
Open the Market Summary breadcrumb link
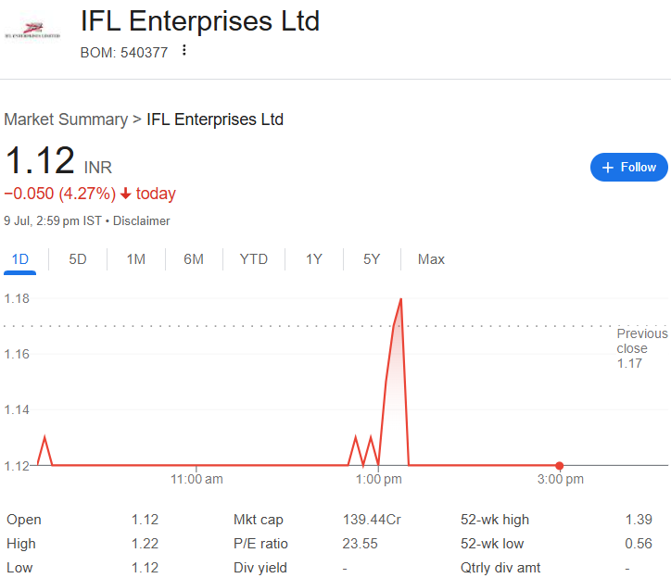66,119
